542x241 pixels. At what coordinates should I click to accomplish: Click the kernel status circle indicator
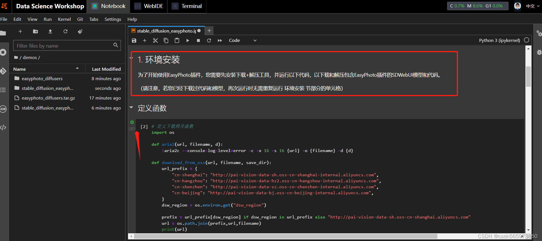(527, 40)
